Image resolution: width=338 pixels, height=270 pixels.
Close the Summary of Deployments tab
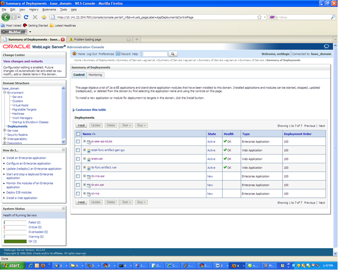(63, 39)
